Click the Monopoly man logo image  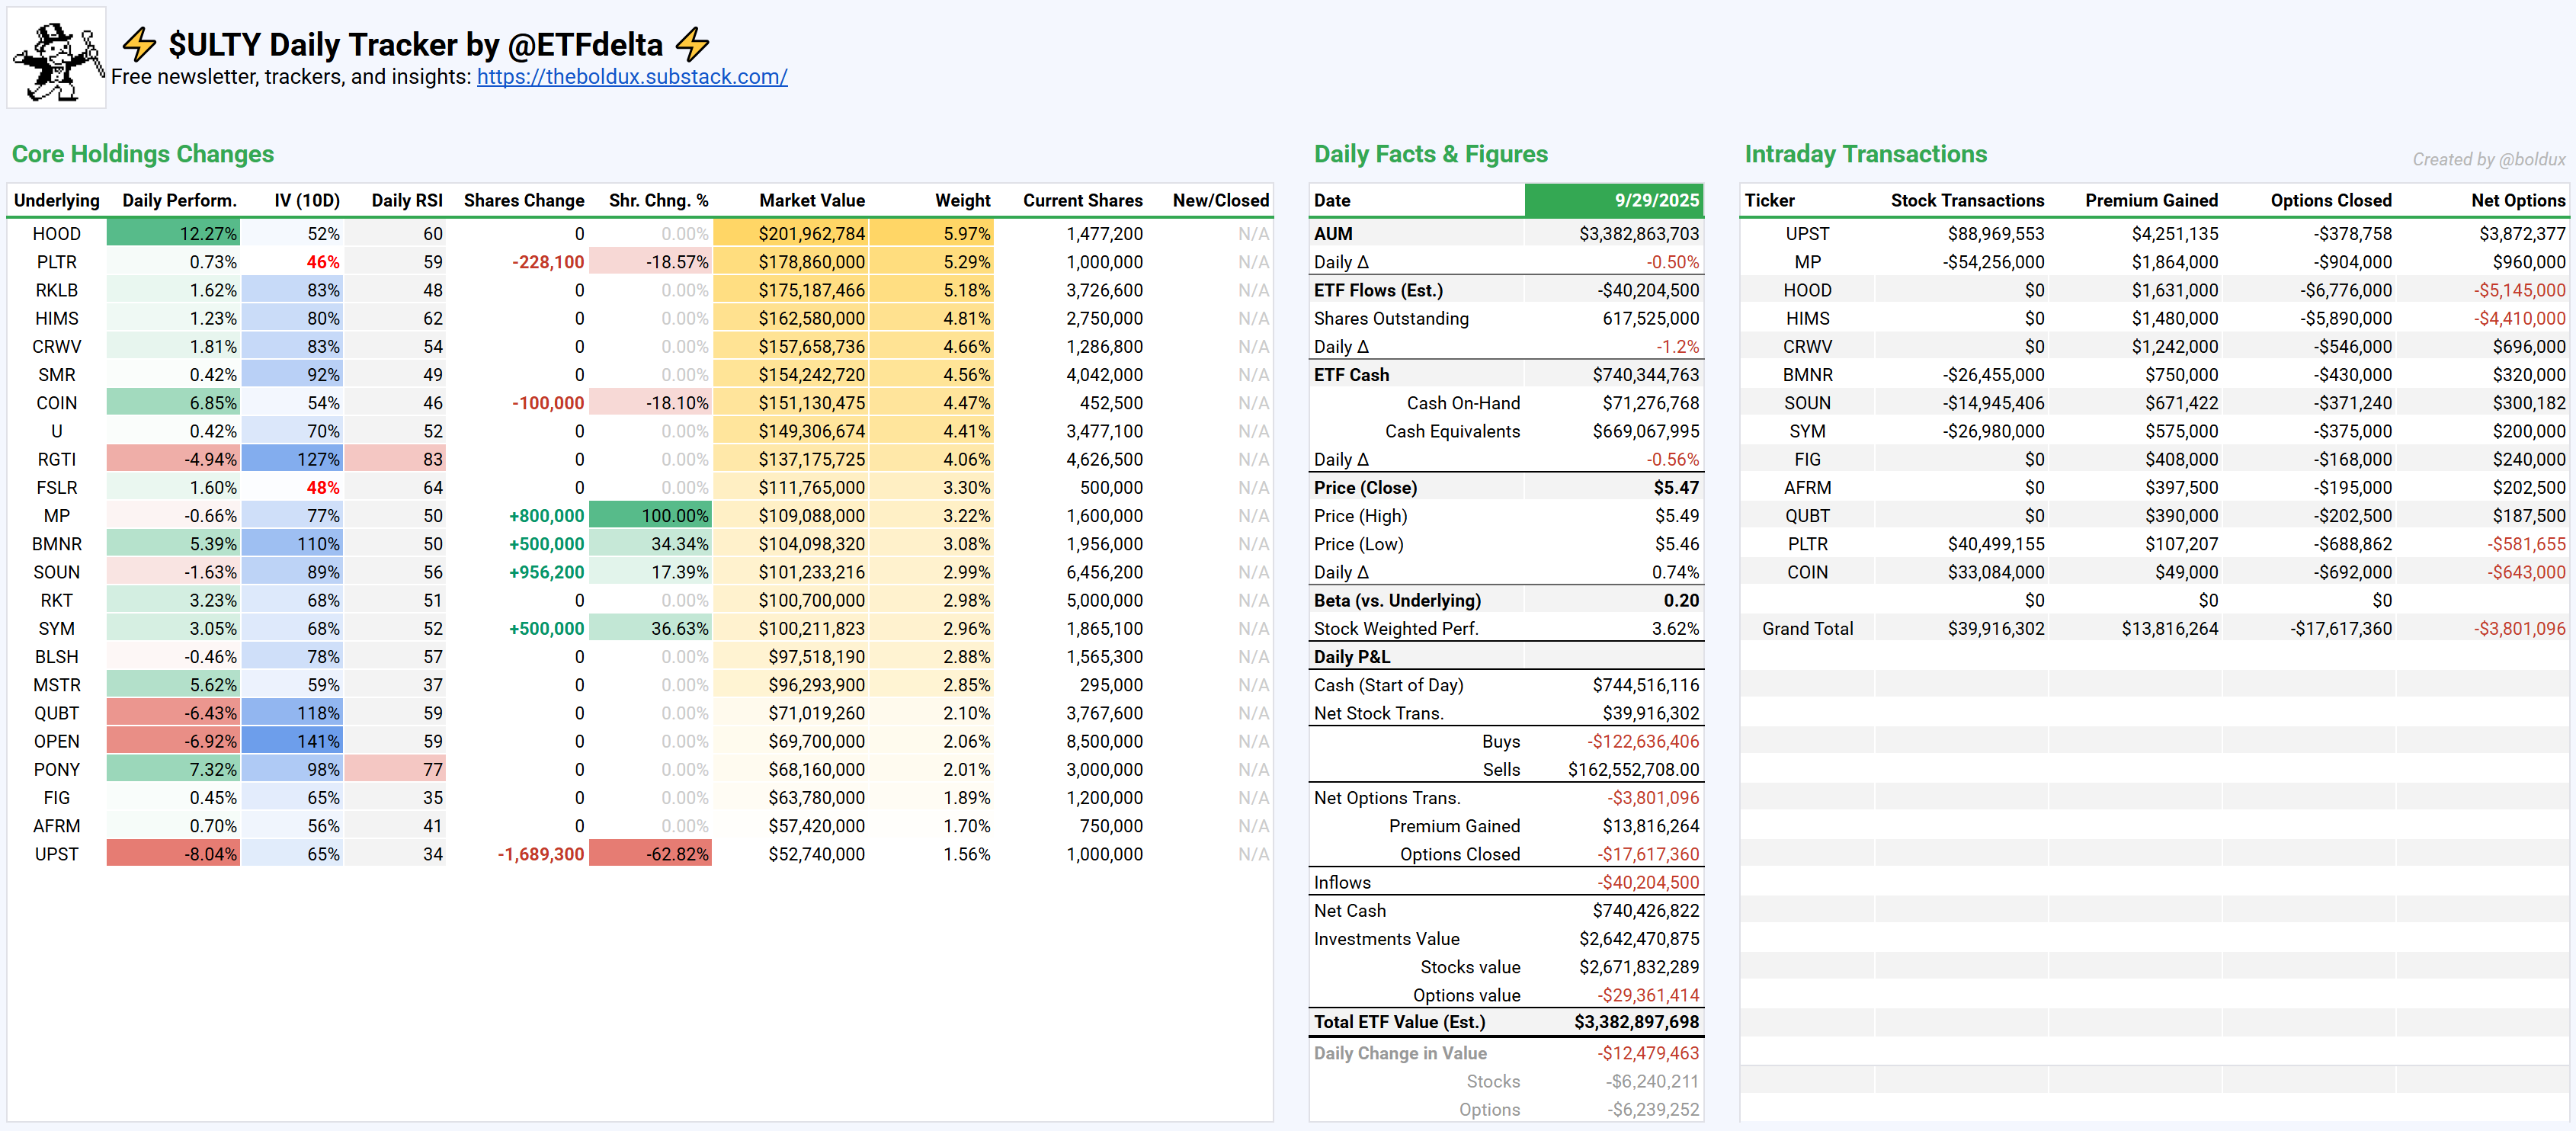[57, 58]
